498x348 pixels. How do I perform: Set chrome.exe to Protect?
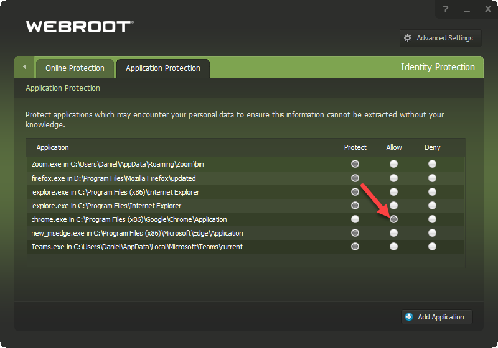[355, 219]
